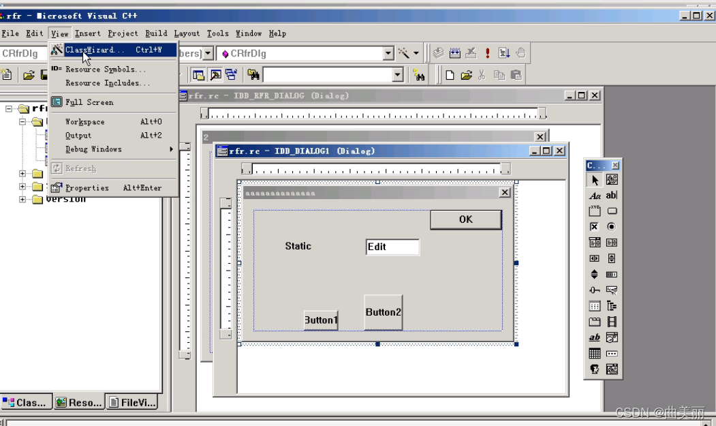Screen dimensions: 716x426
Task: Toggle the Output window toolbar button
Action: point(215,74)
